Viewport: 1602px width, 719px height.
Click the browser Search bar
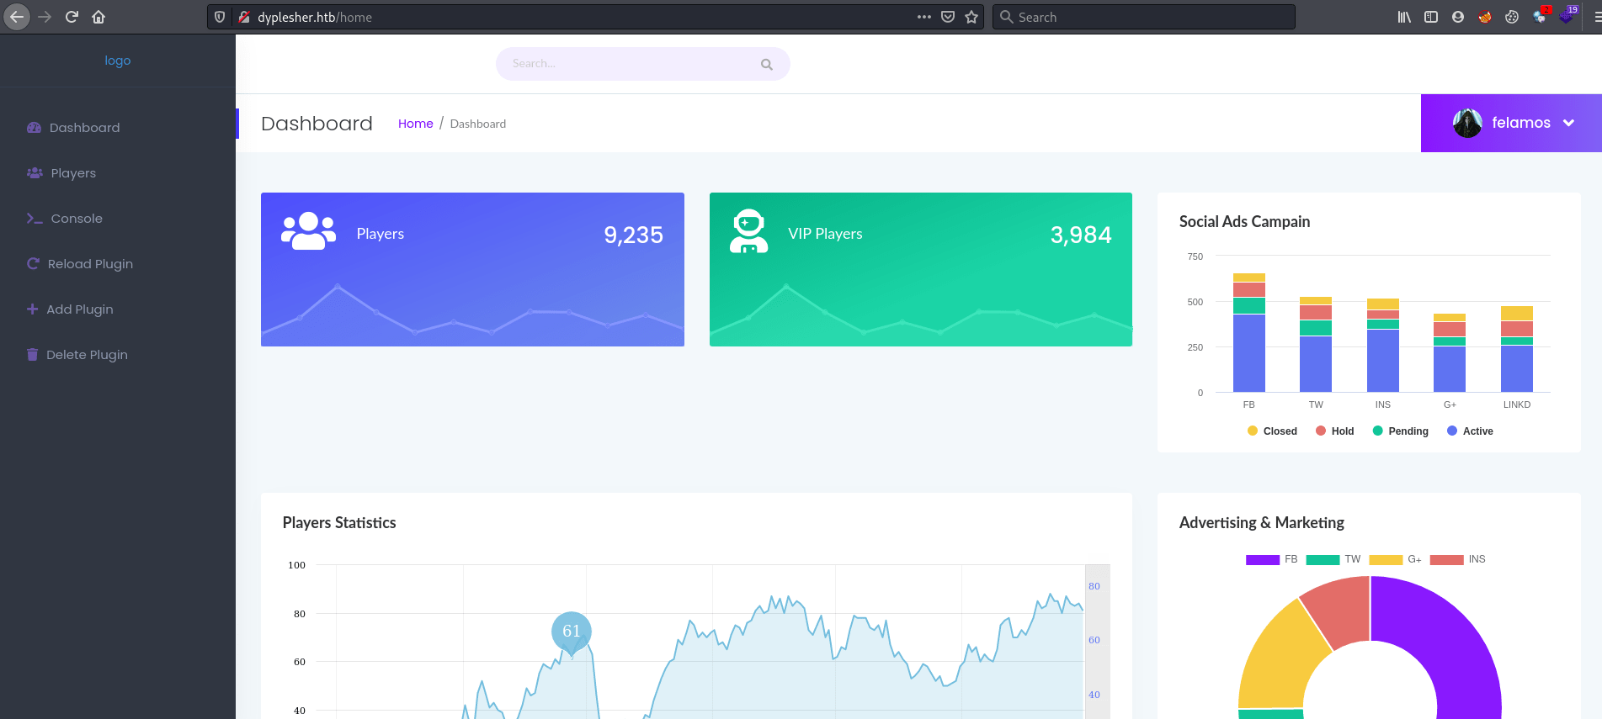tap(1144, 17)
